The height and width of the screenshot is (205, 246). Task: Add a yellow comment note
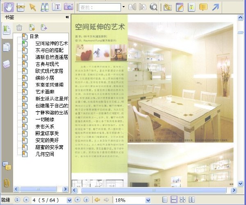click(x=203, y=7)
